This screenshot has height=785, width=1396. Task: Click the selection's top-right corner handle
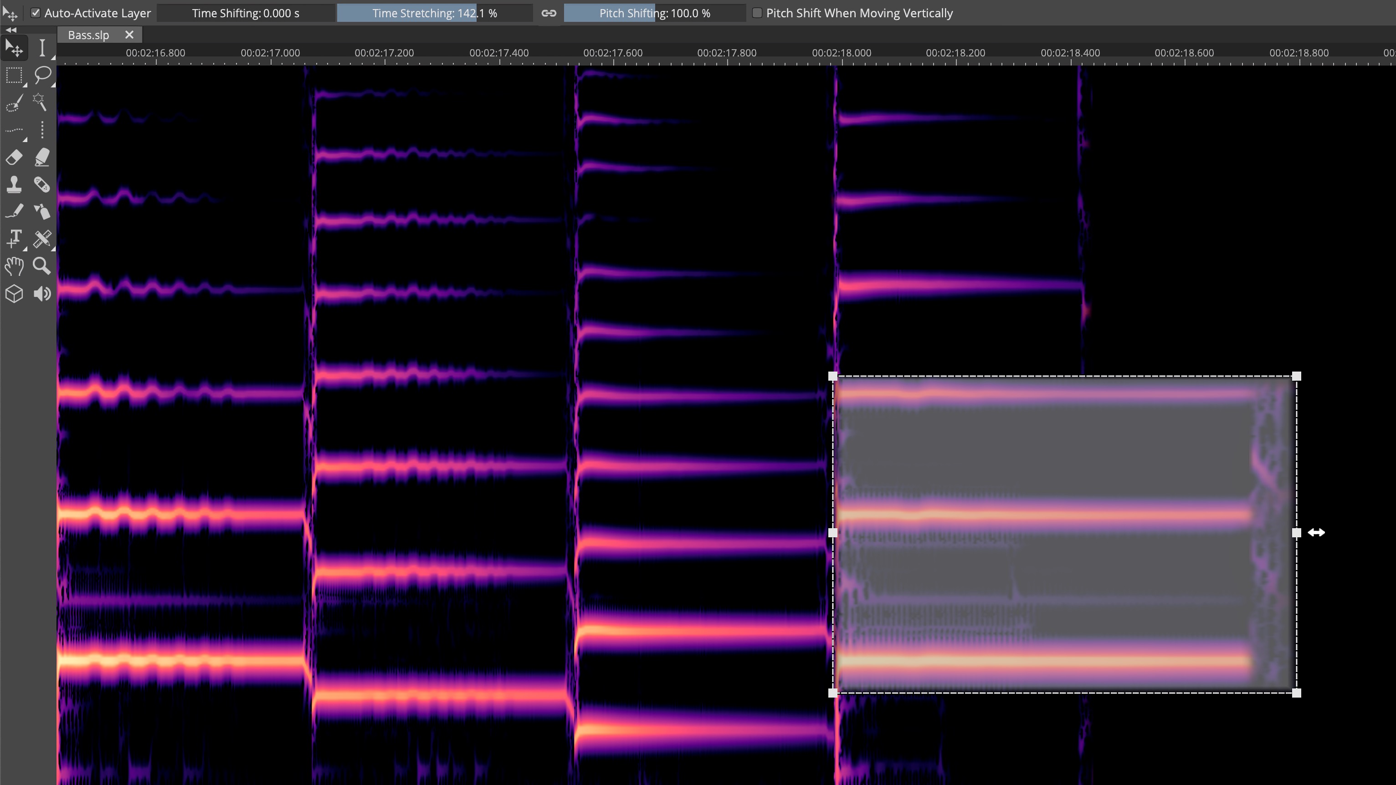point(1296,376)
